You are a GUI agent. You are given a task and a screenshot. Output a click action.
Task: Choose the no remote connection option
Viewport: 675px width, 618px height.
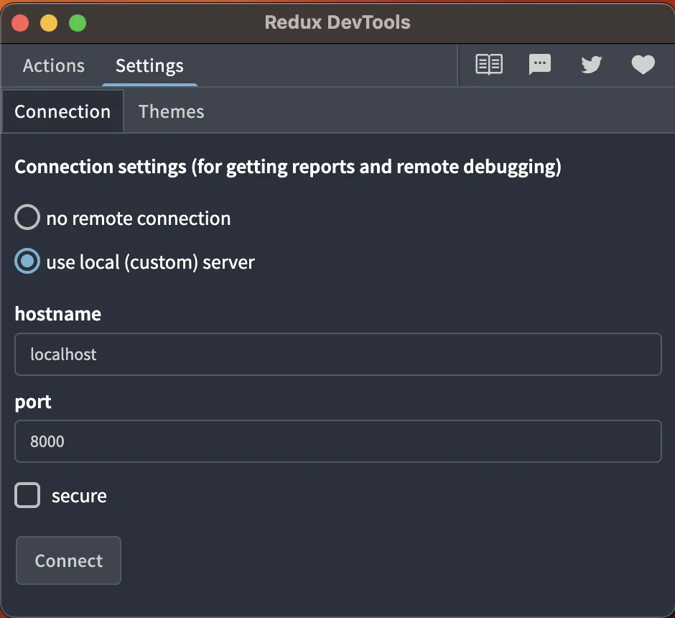27,218
